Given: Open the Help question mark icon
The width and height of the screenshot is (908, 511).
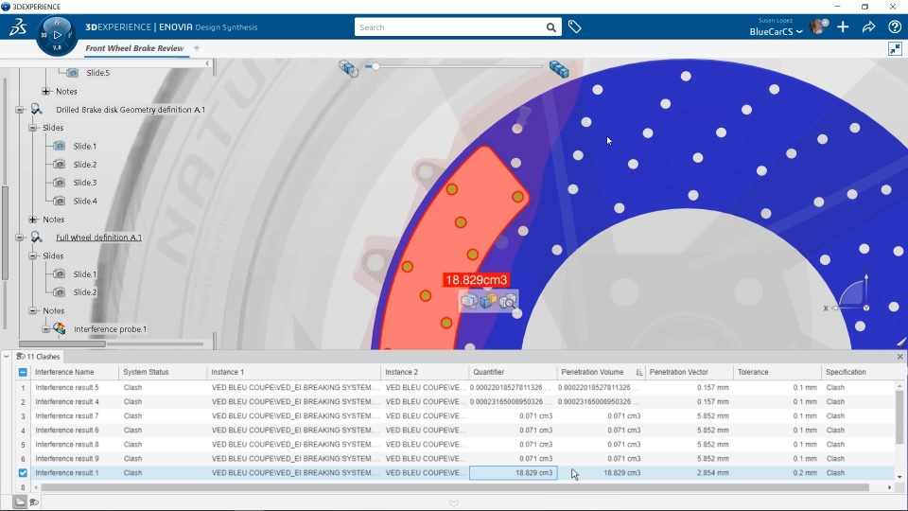Looking at the screenshot, I should click(x=894, y=26).
